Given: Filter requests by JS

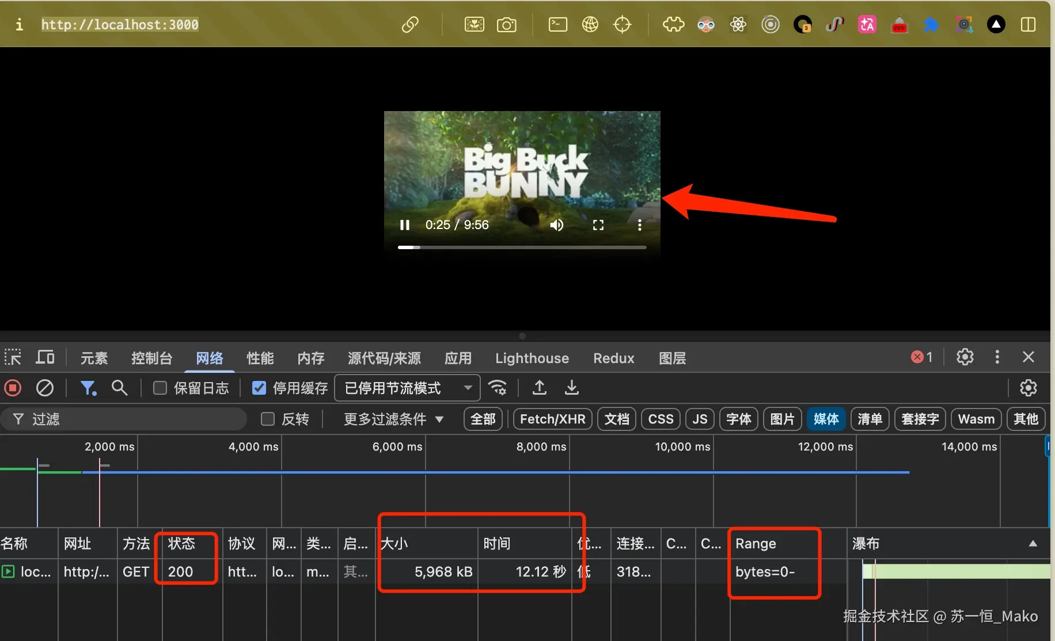Looking at the screenshot, I should 700,419.
